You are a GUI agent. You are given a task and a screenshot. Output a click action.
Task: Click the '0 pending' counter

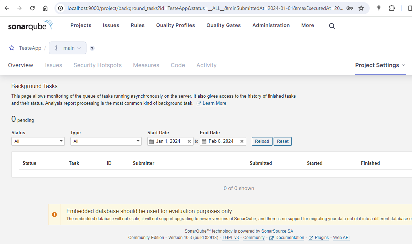23,119
